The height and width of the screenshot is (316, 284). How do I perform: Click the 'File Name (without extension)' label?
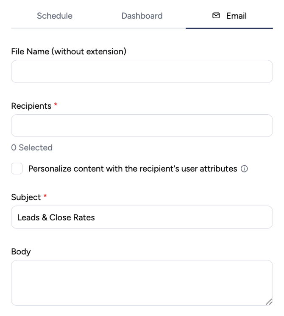coord(69,51)
